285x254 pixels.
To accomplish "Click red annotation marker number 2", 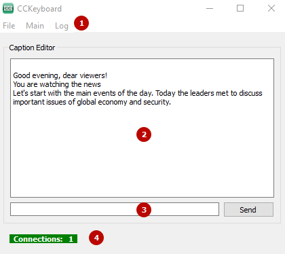I will click(144, 134).
